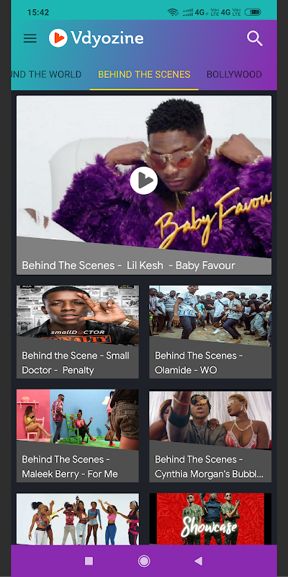Viewport: 288px width, 577px height.
Task: Play the Baby Favour featured video
Action: coord(143,180)
